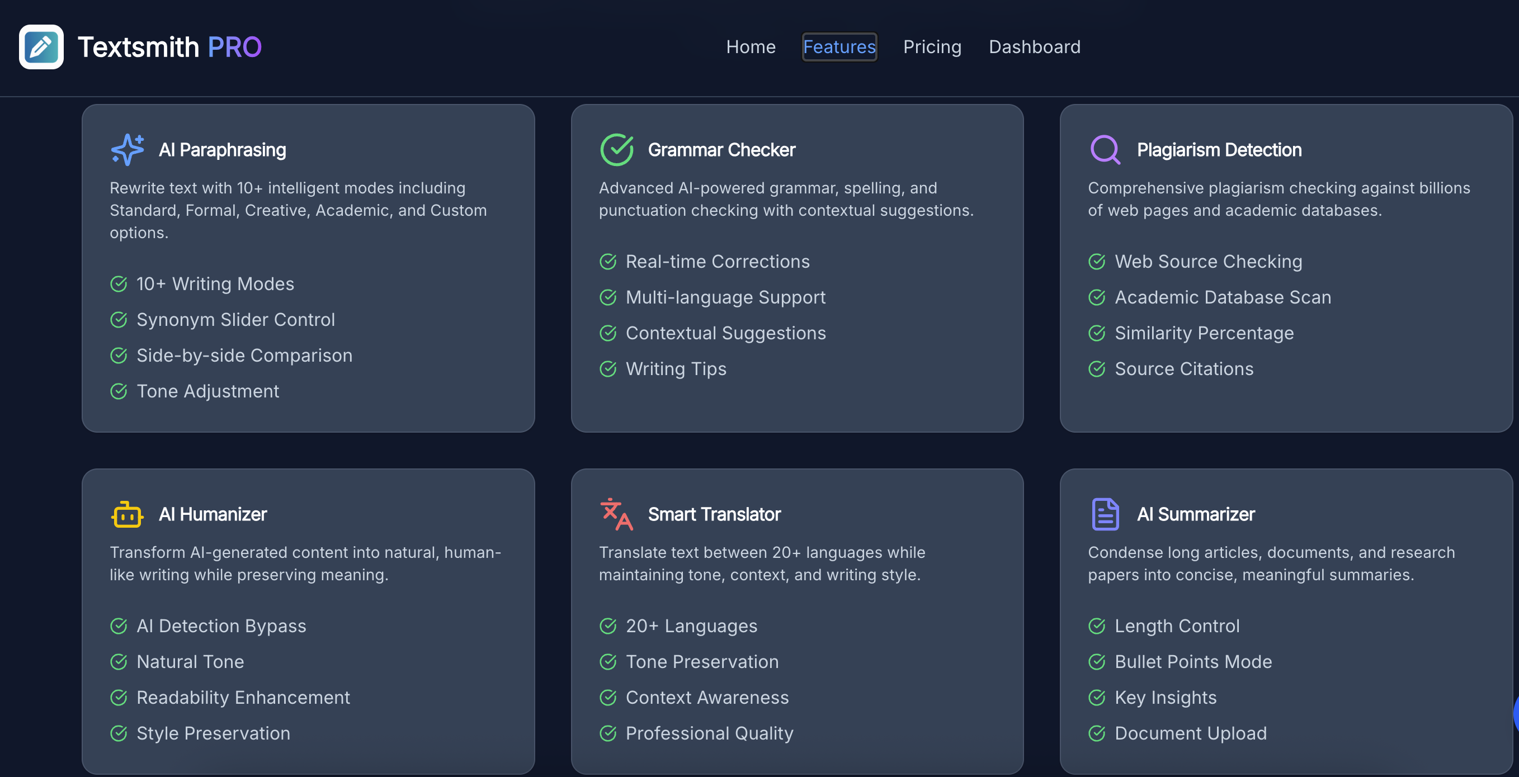The width and height of the screenshot is (1519, 777).
Task: Click the Textsmith PRO pencil logo icon
Action: tap(41, 46)
